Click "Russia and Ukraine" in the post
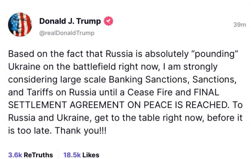Image resolution: width=251 pixels, height=159 pixels. point(50,118)
